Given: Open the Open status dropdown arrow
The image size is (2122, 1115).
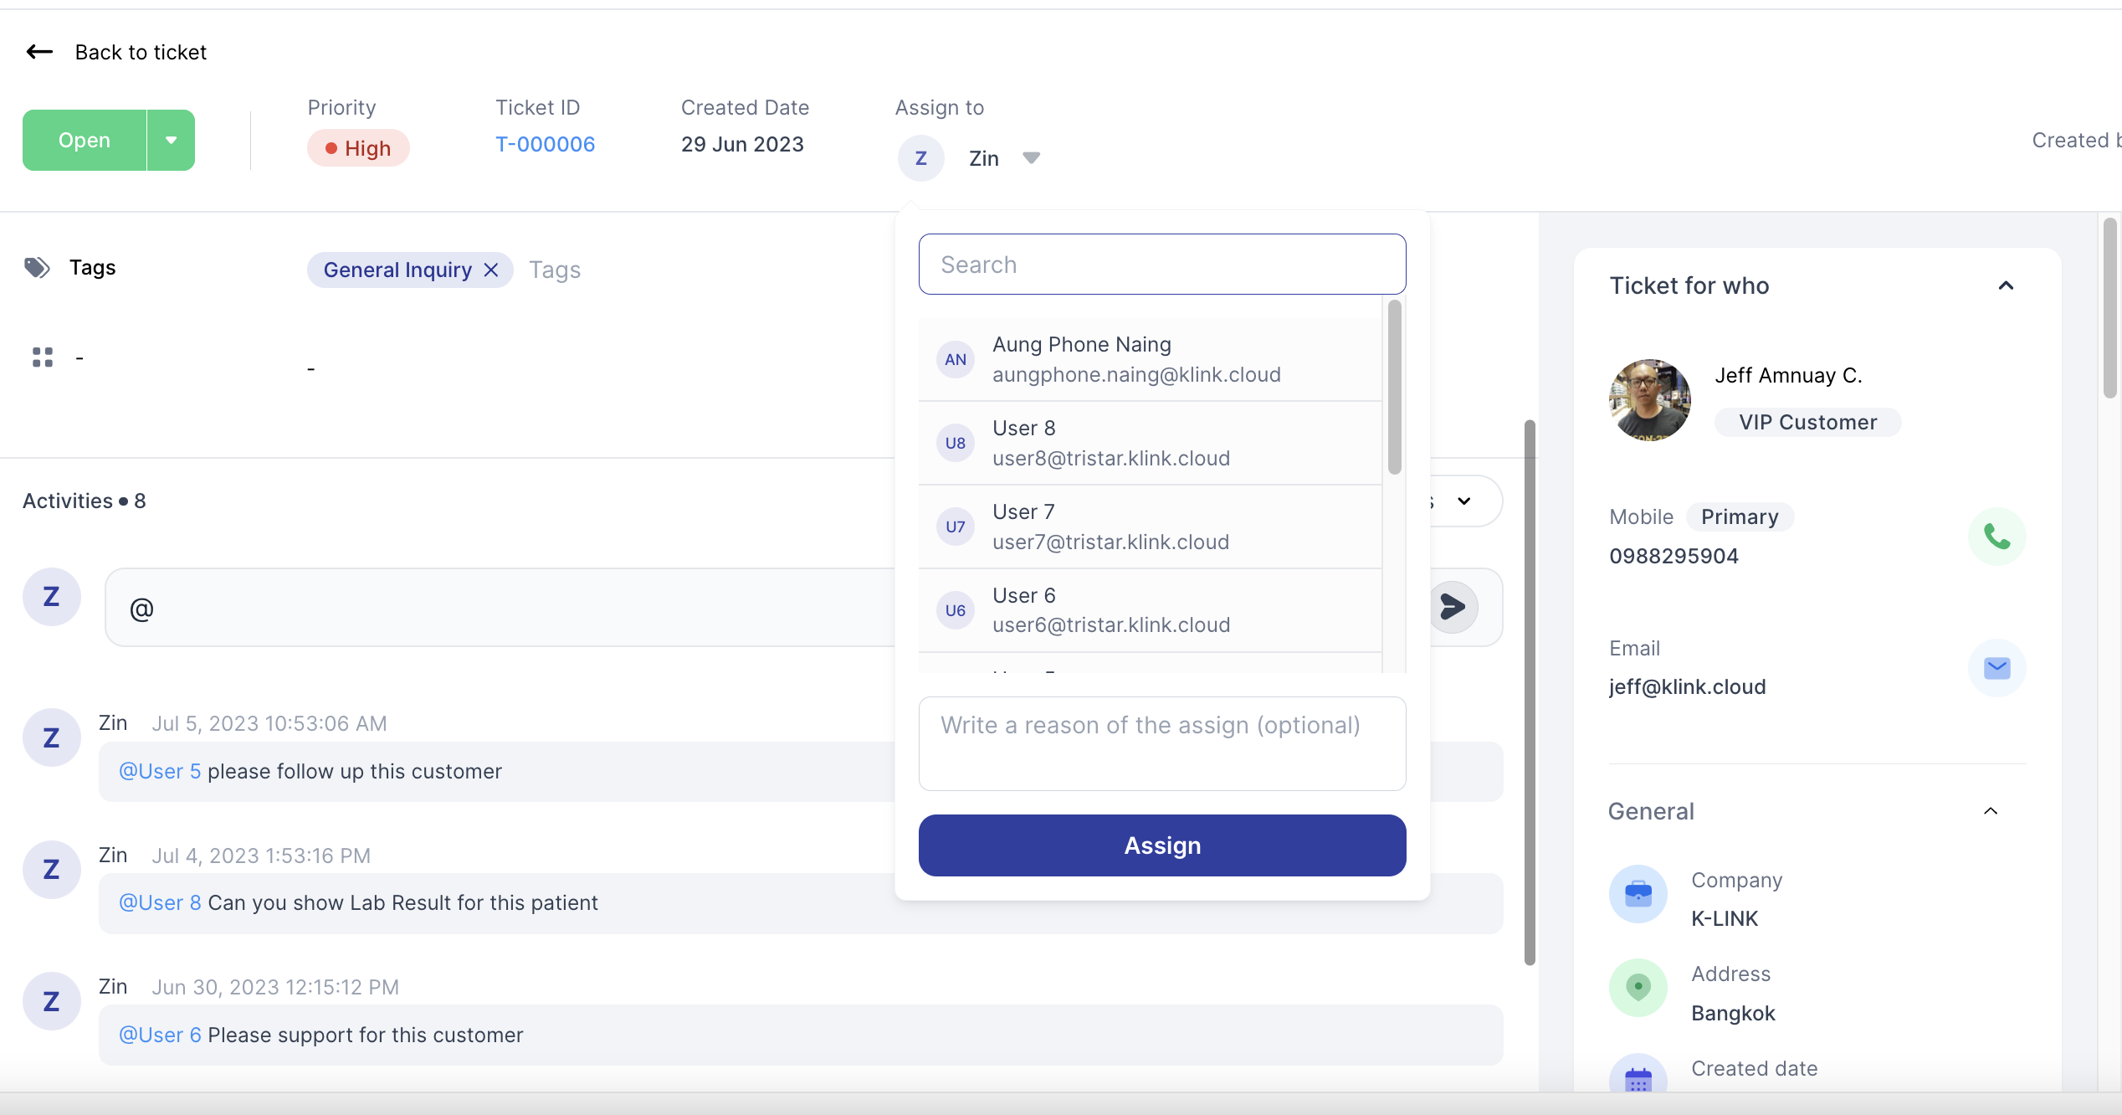Looking at the screenshot, I should pyautogui.click(x=171, y=141).
